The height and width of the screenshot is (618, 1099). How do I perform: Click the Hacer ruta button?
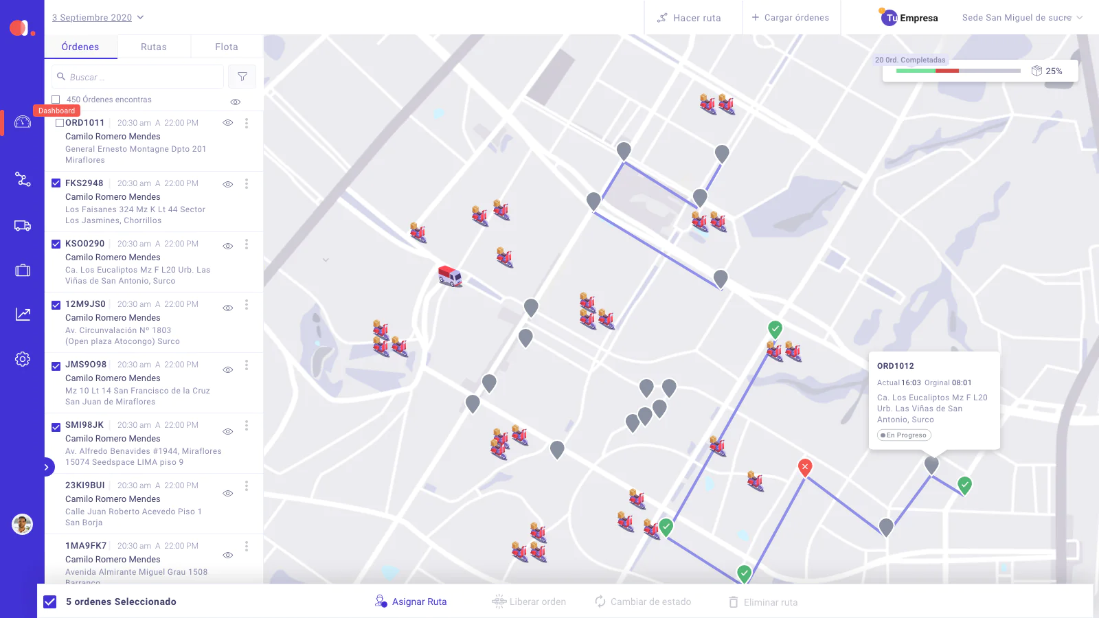click(690, 18)
